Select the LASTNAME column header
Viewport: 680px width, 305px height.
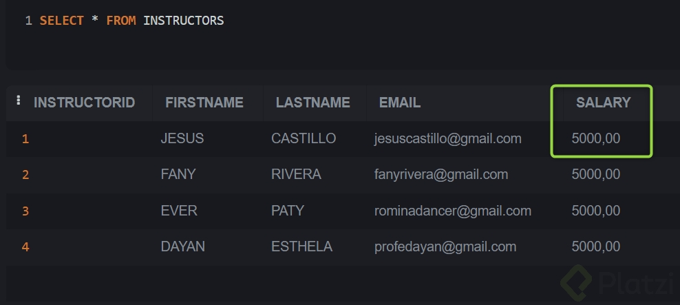(x=312, y=103)
